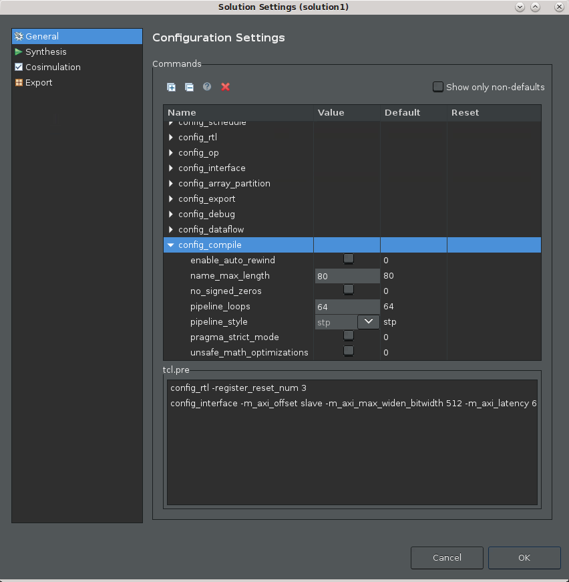Click the collapse all commands icon

pos(189,87)
